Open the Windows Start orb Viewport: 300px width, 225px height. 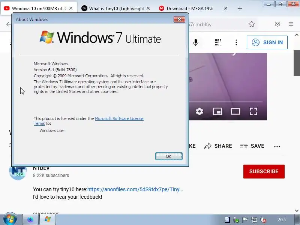click(10, 219)
